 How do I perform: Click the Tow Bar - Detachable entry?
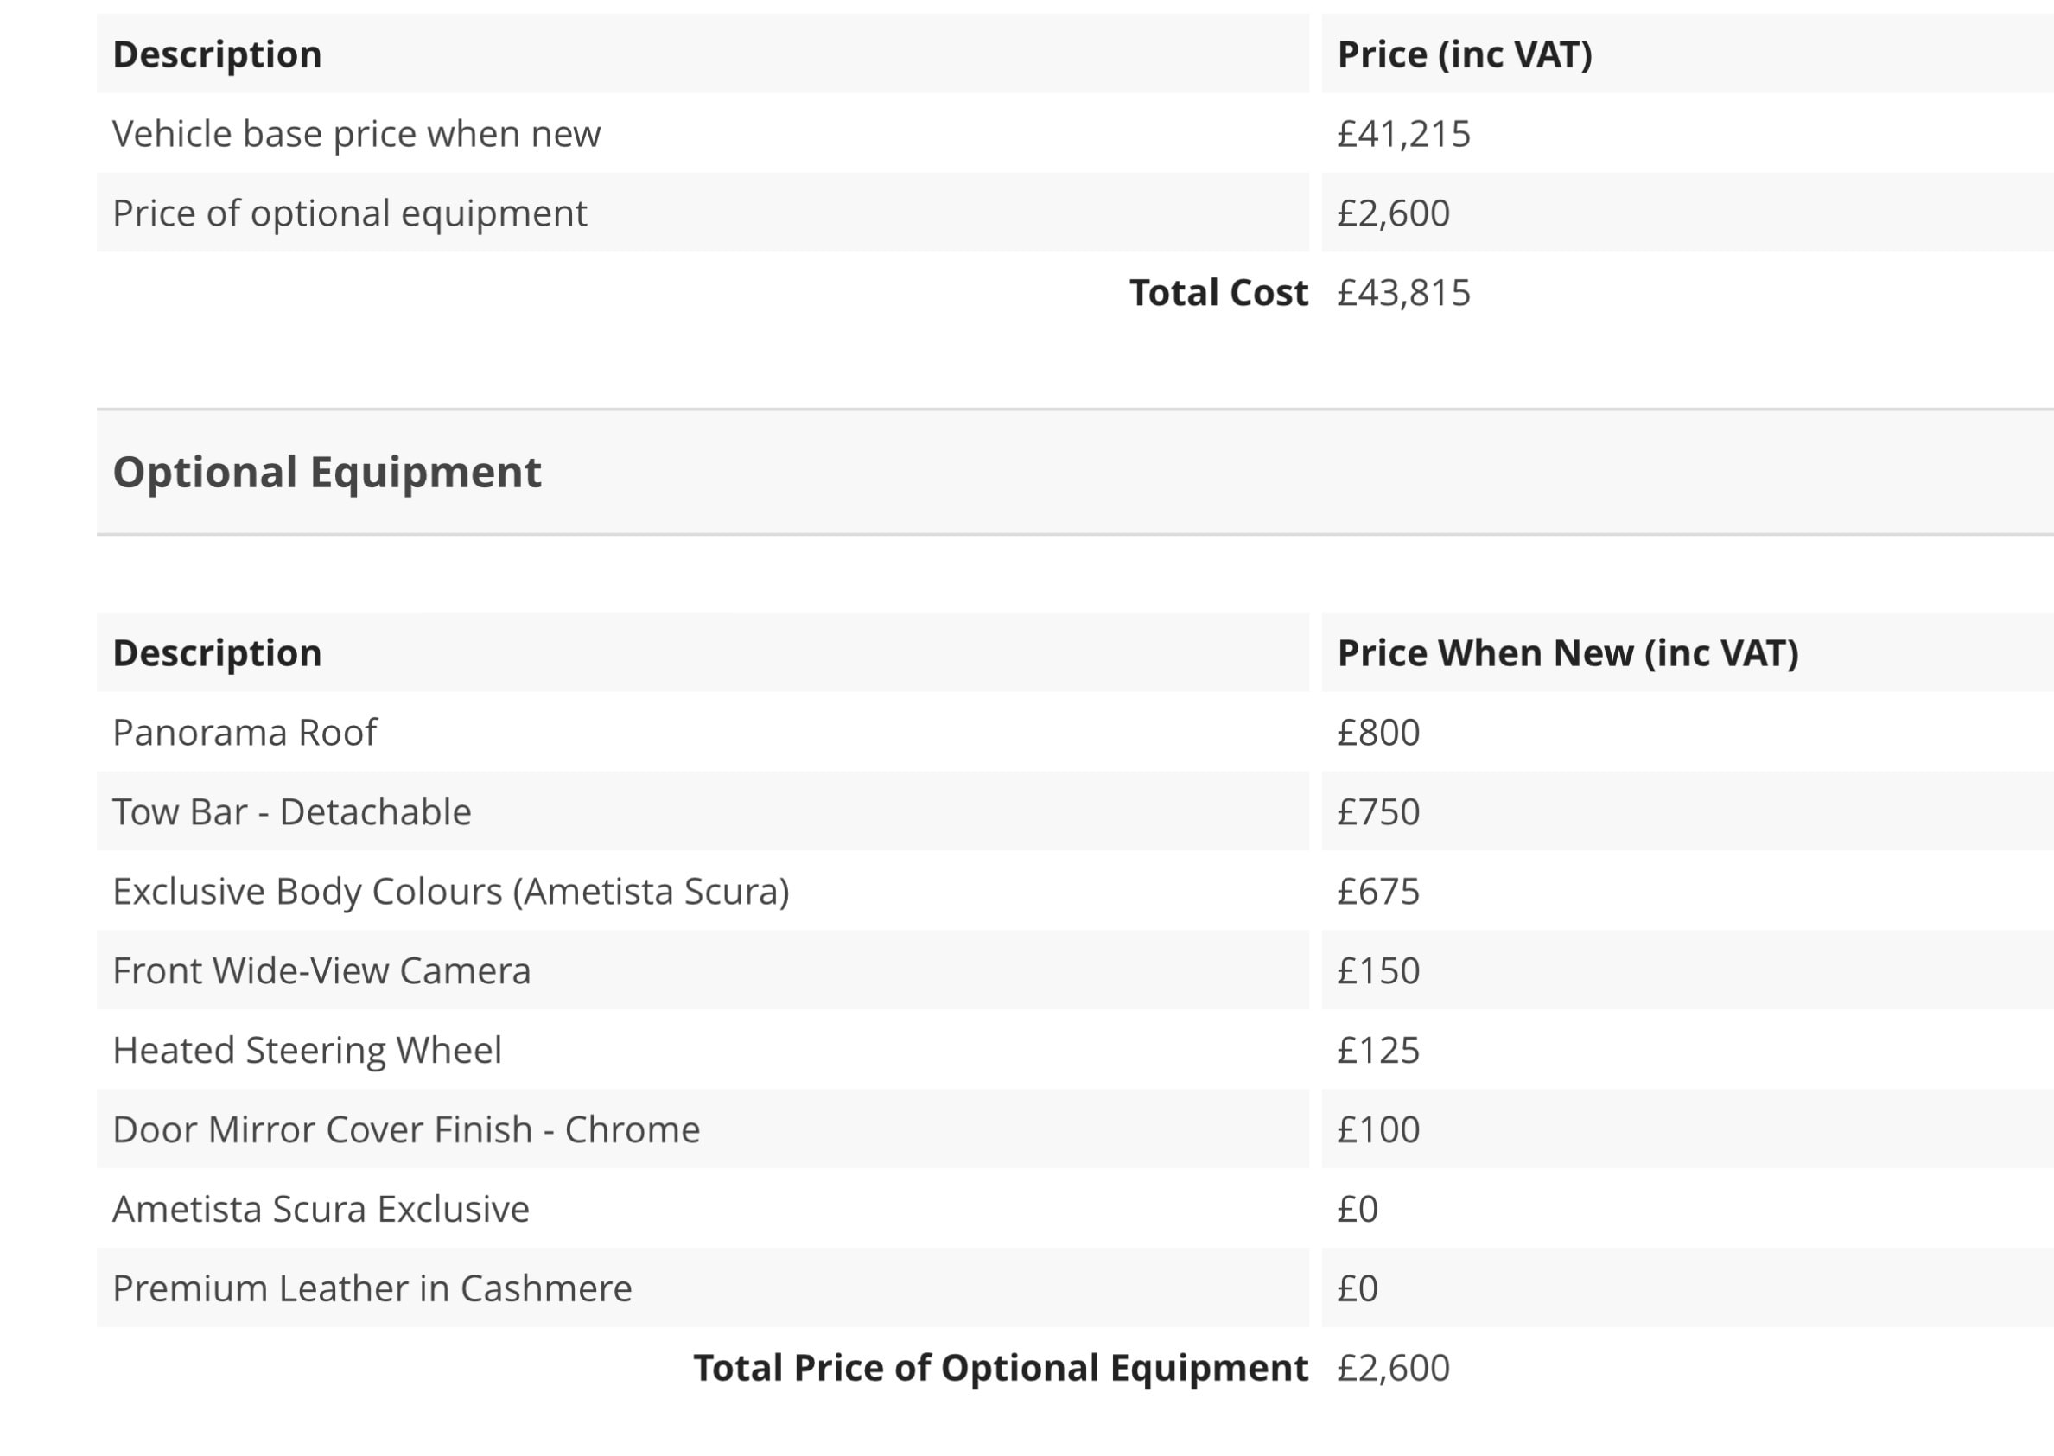pyautogui.click(x=291, y=812)
